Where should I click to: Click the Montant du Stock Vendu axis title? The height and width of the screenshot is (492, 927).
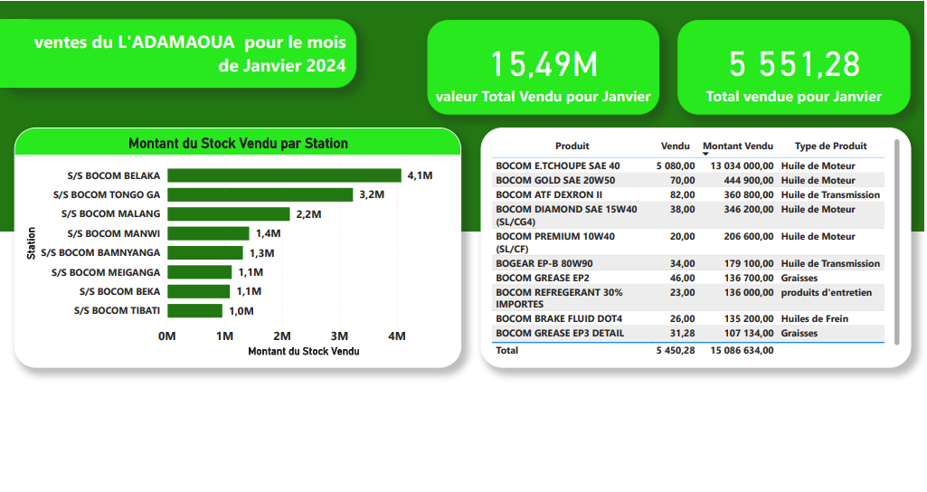click(x=303, y=351)
